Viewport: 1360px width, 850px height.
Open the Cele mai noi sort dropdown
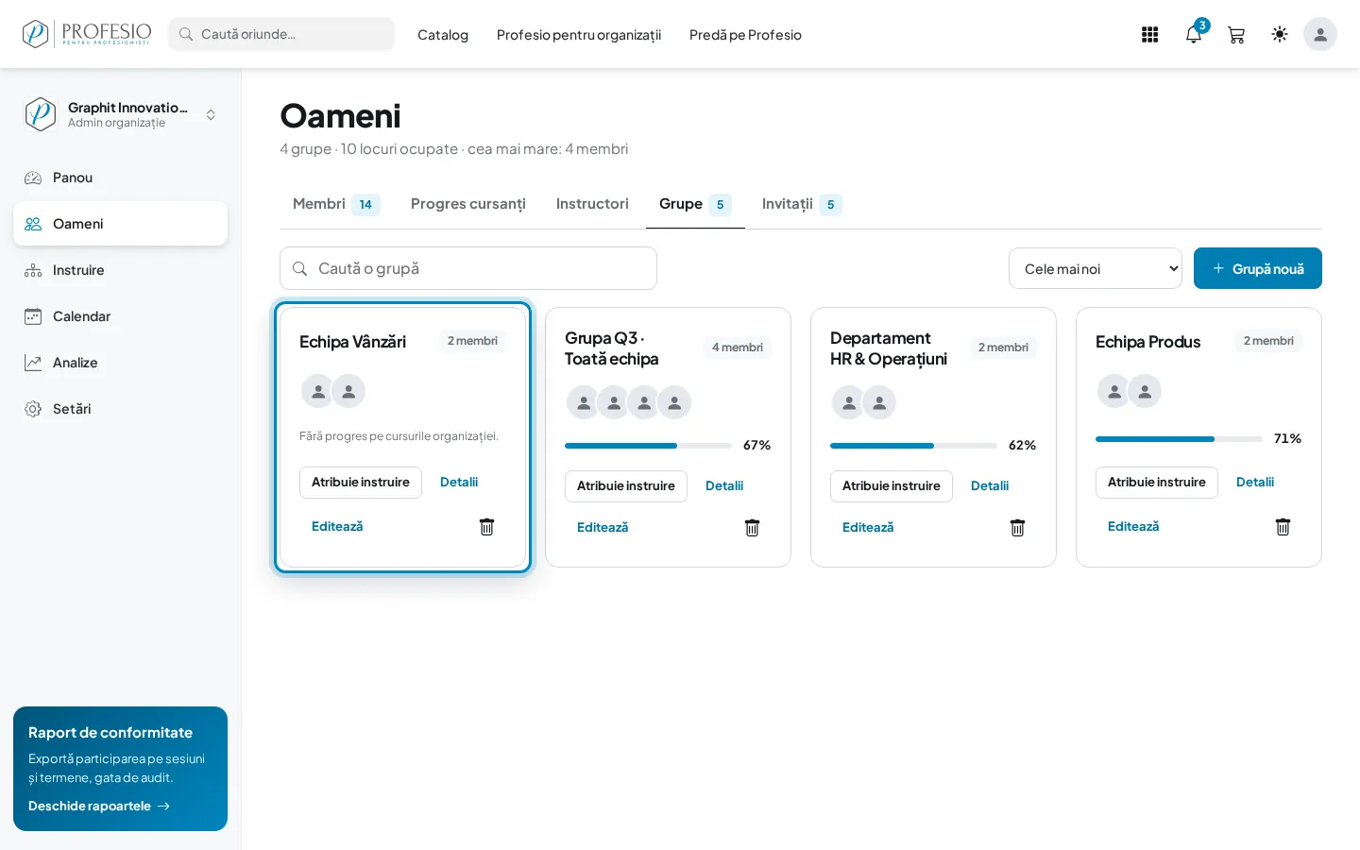(x=1096, y=268)
